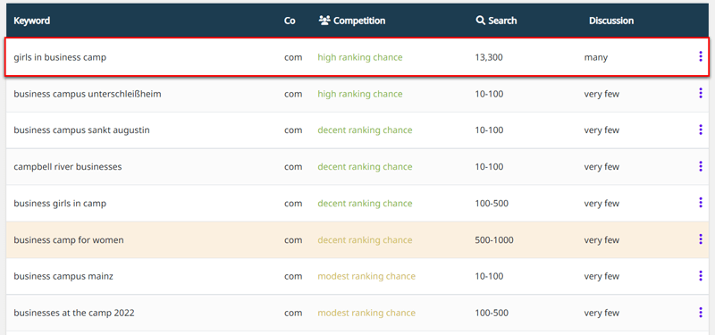Open options menu for girls in business camp

pyautogui.click(x=701, y=56)
